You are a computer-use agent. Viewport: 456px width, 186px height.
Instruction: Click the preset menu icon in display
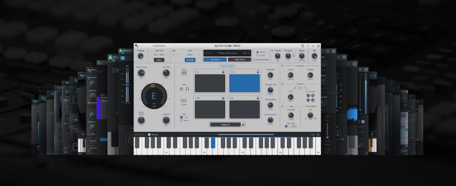248,53
